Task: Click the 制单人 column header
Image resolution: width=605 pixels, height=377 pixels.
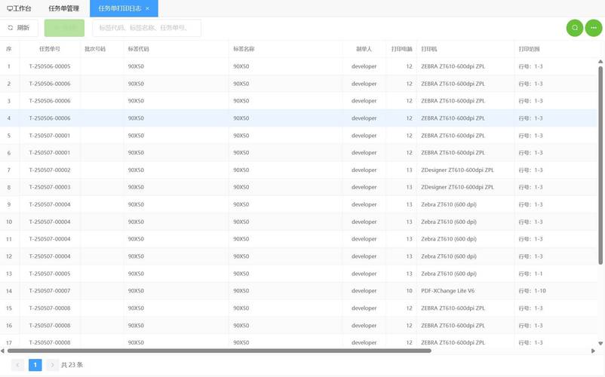Action: (364, 49)
